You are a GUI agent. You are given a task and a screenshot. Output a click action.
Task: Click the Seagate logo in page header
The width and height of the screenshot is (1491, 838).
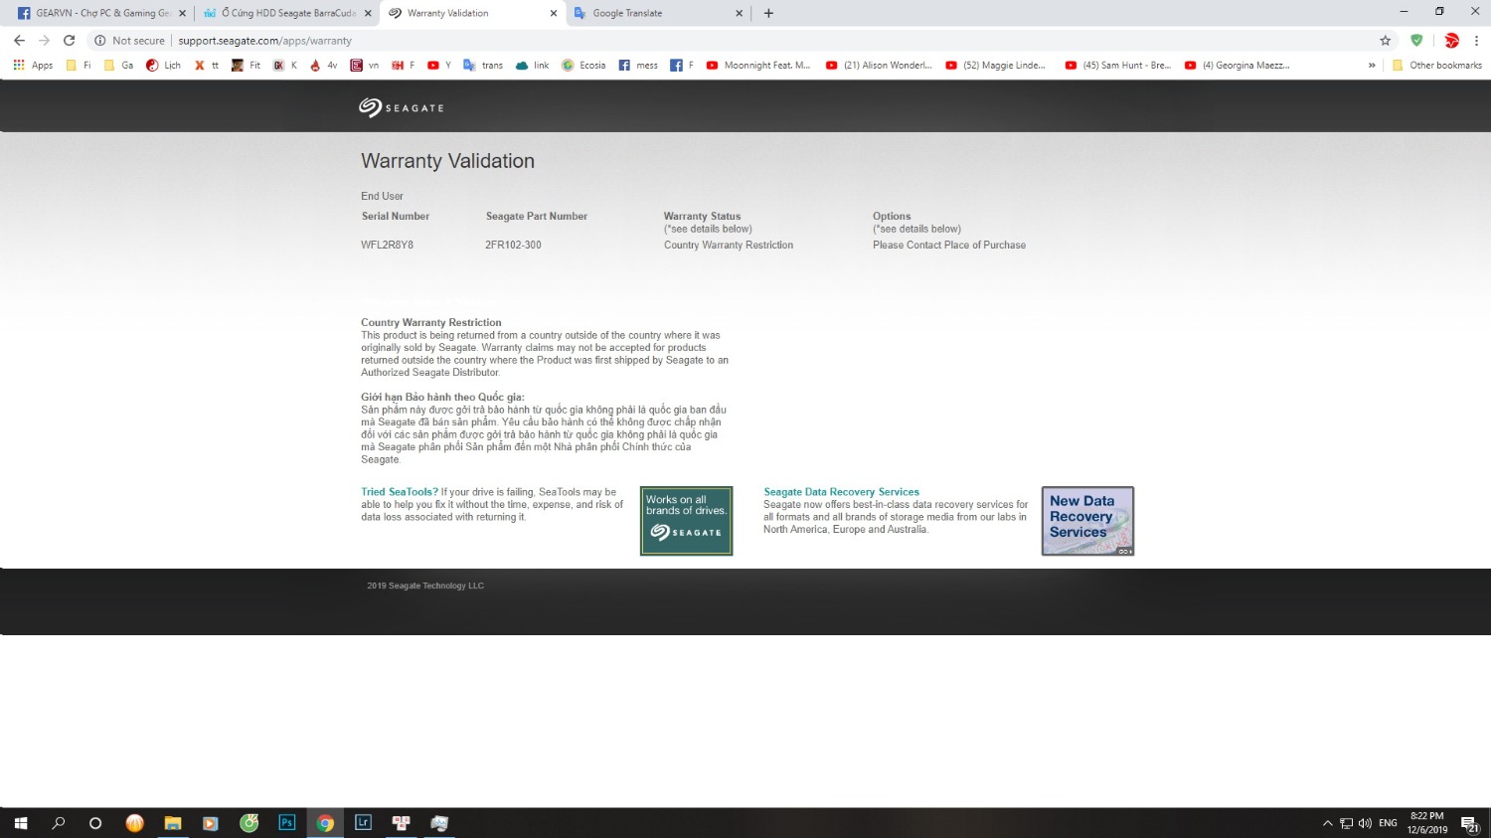401,107
